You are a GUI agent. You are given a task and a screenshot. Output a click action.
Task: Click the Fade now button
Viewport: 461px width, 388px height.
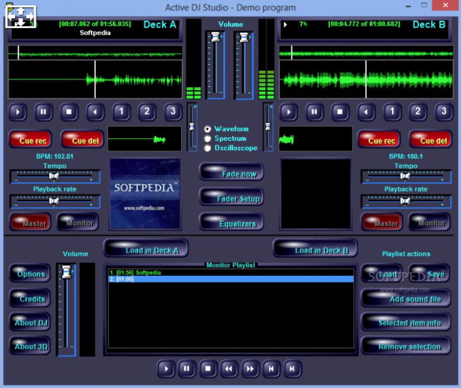click(x=231, y=172)
